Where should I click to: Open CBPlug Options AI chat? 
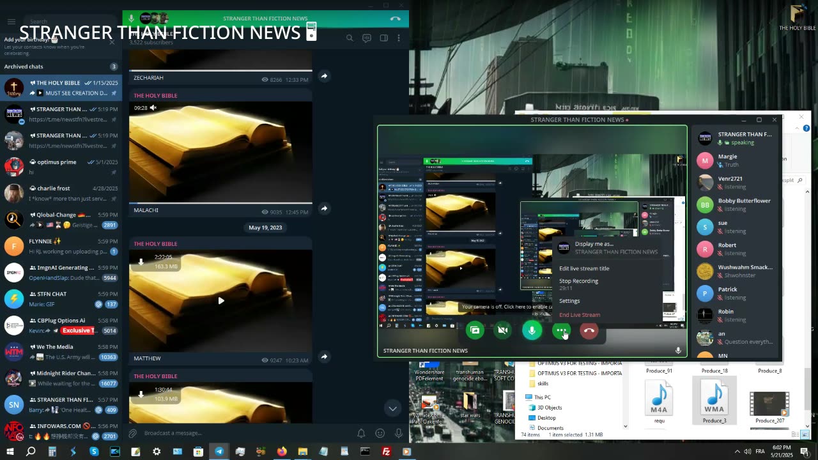pos(61,325)
